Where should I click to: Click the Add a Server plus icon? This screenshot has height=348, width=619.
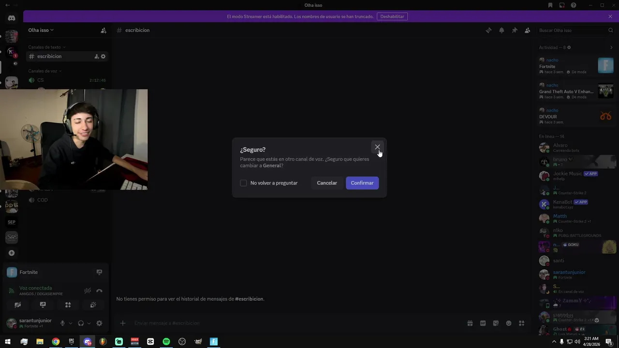[12, 253]
